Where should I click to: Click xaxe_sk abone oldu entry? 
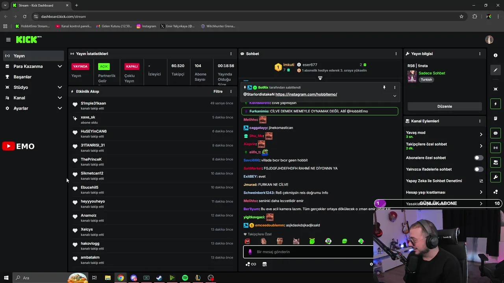[x=153, y=119]
